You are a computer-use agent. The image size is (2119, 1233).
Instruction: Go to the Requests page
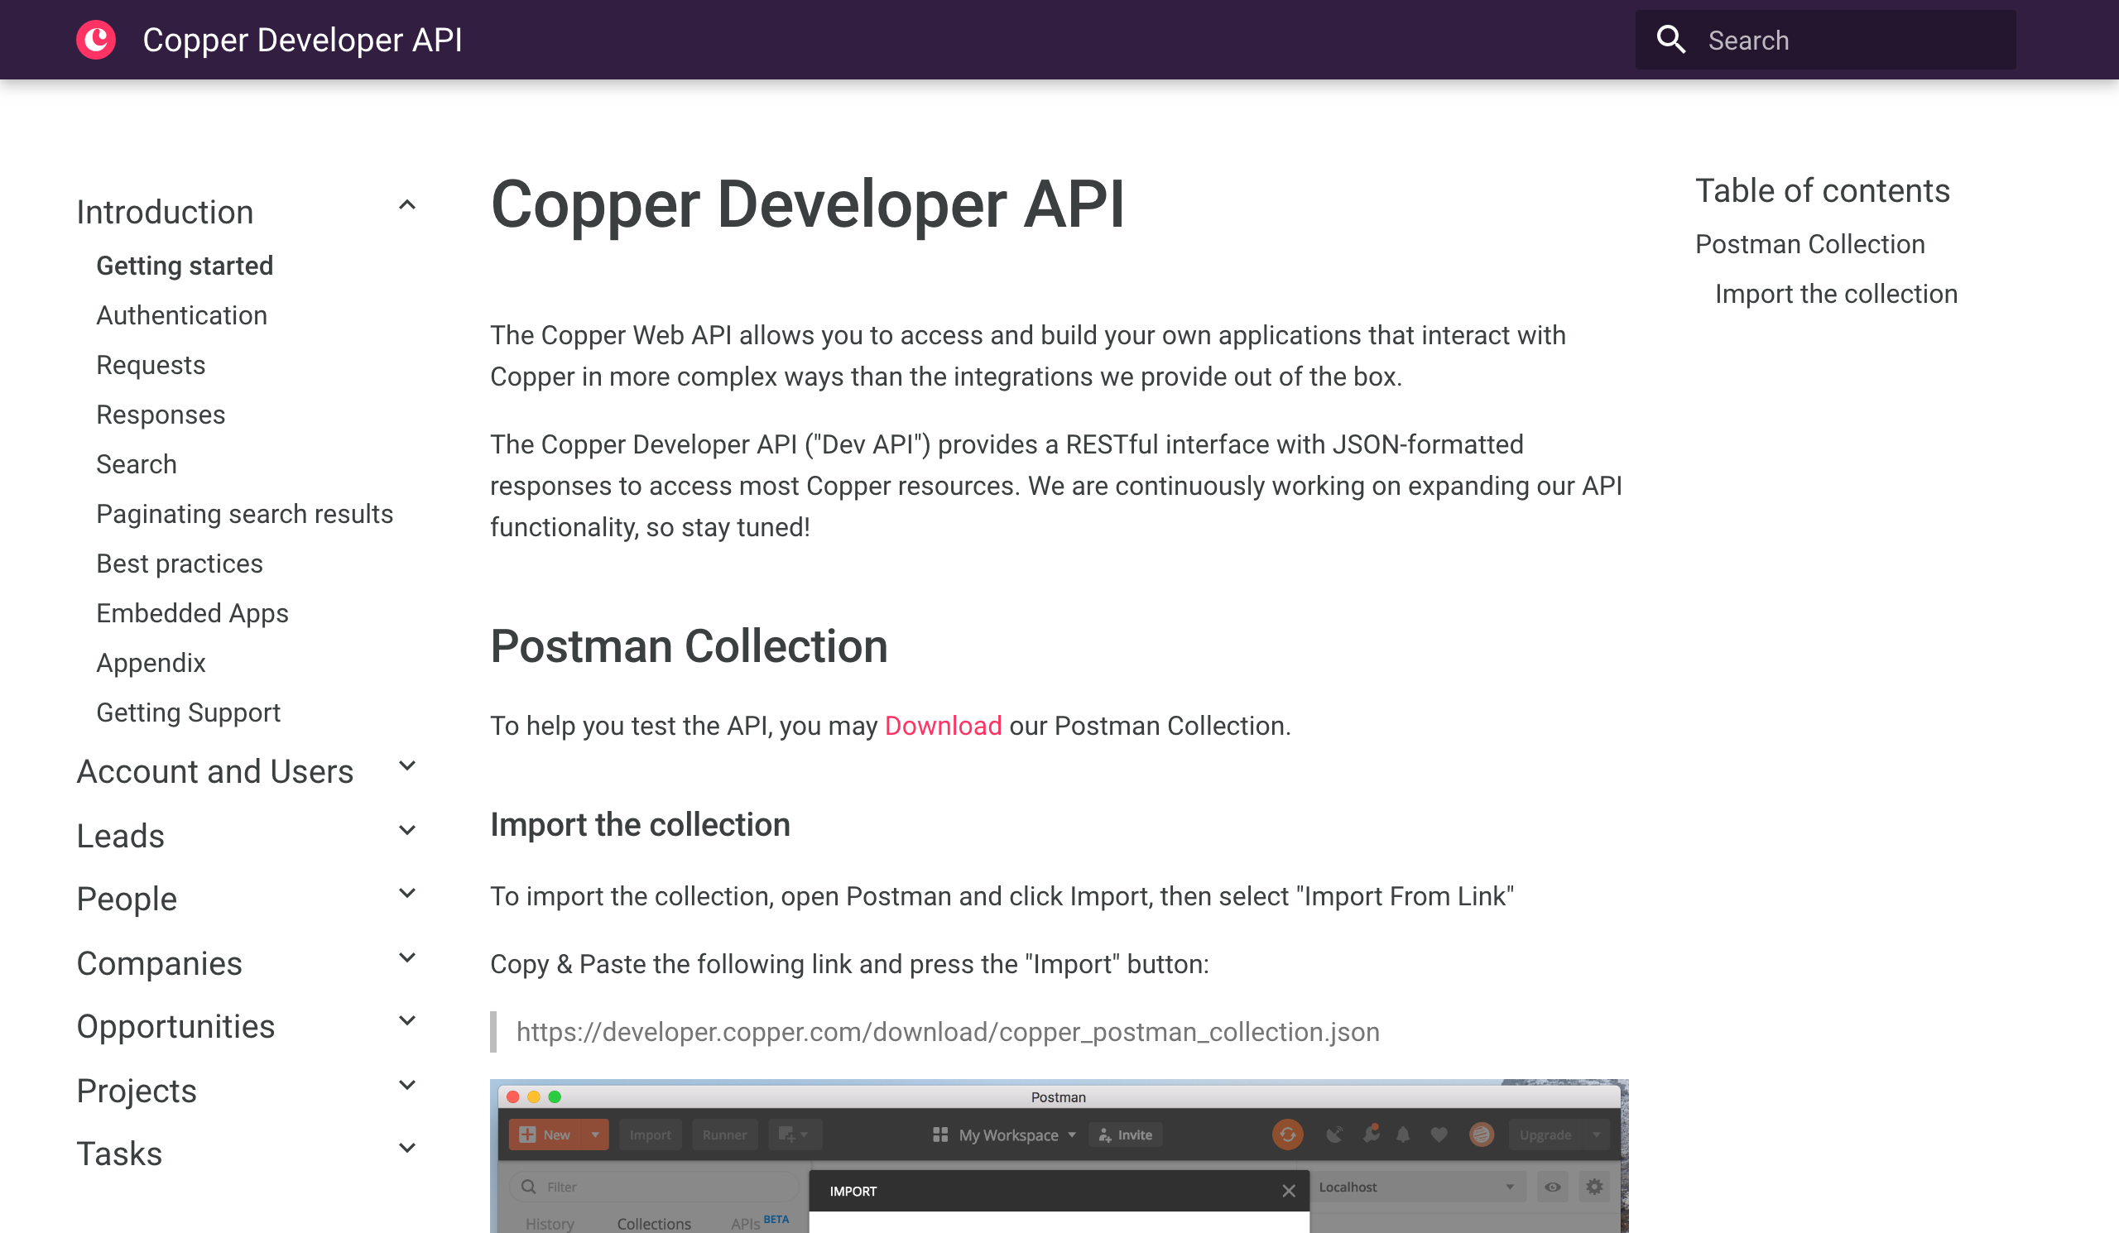pos(151,365)
